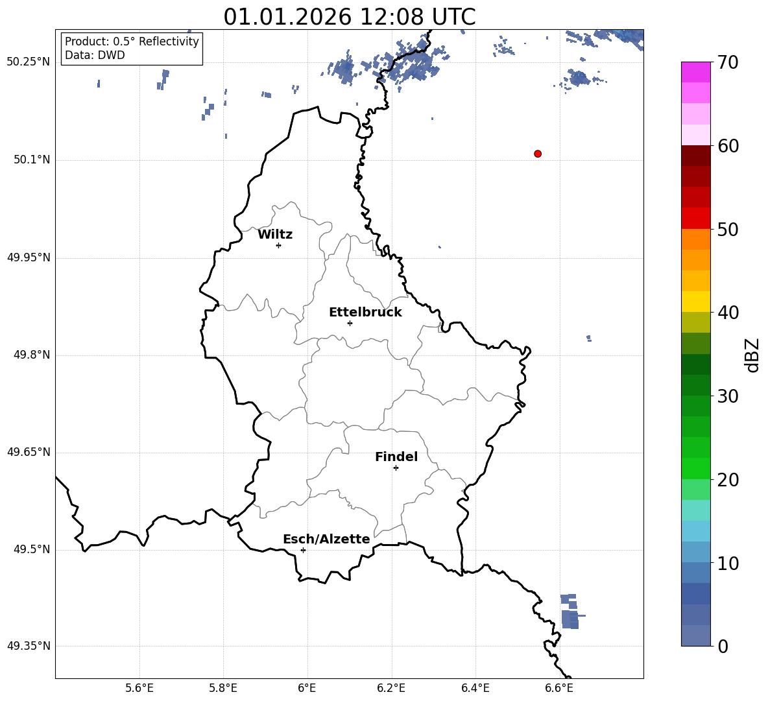The width and height of the screenshot is (768, 701).
Task: Click the Ettelbruck station label
Action: (365, 313)
